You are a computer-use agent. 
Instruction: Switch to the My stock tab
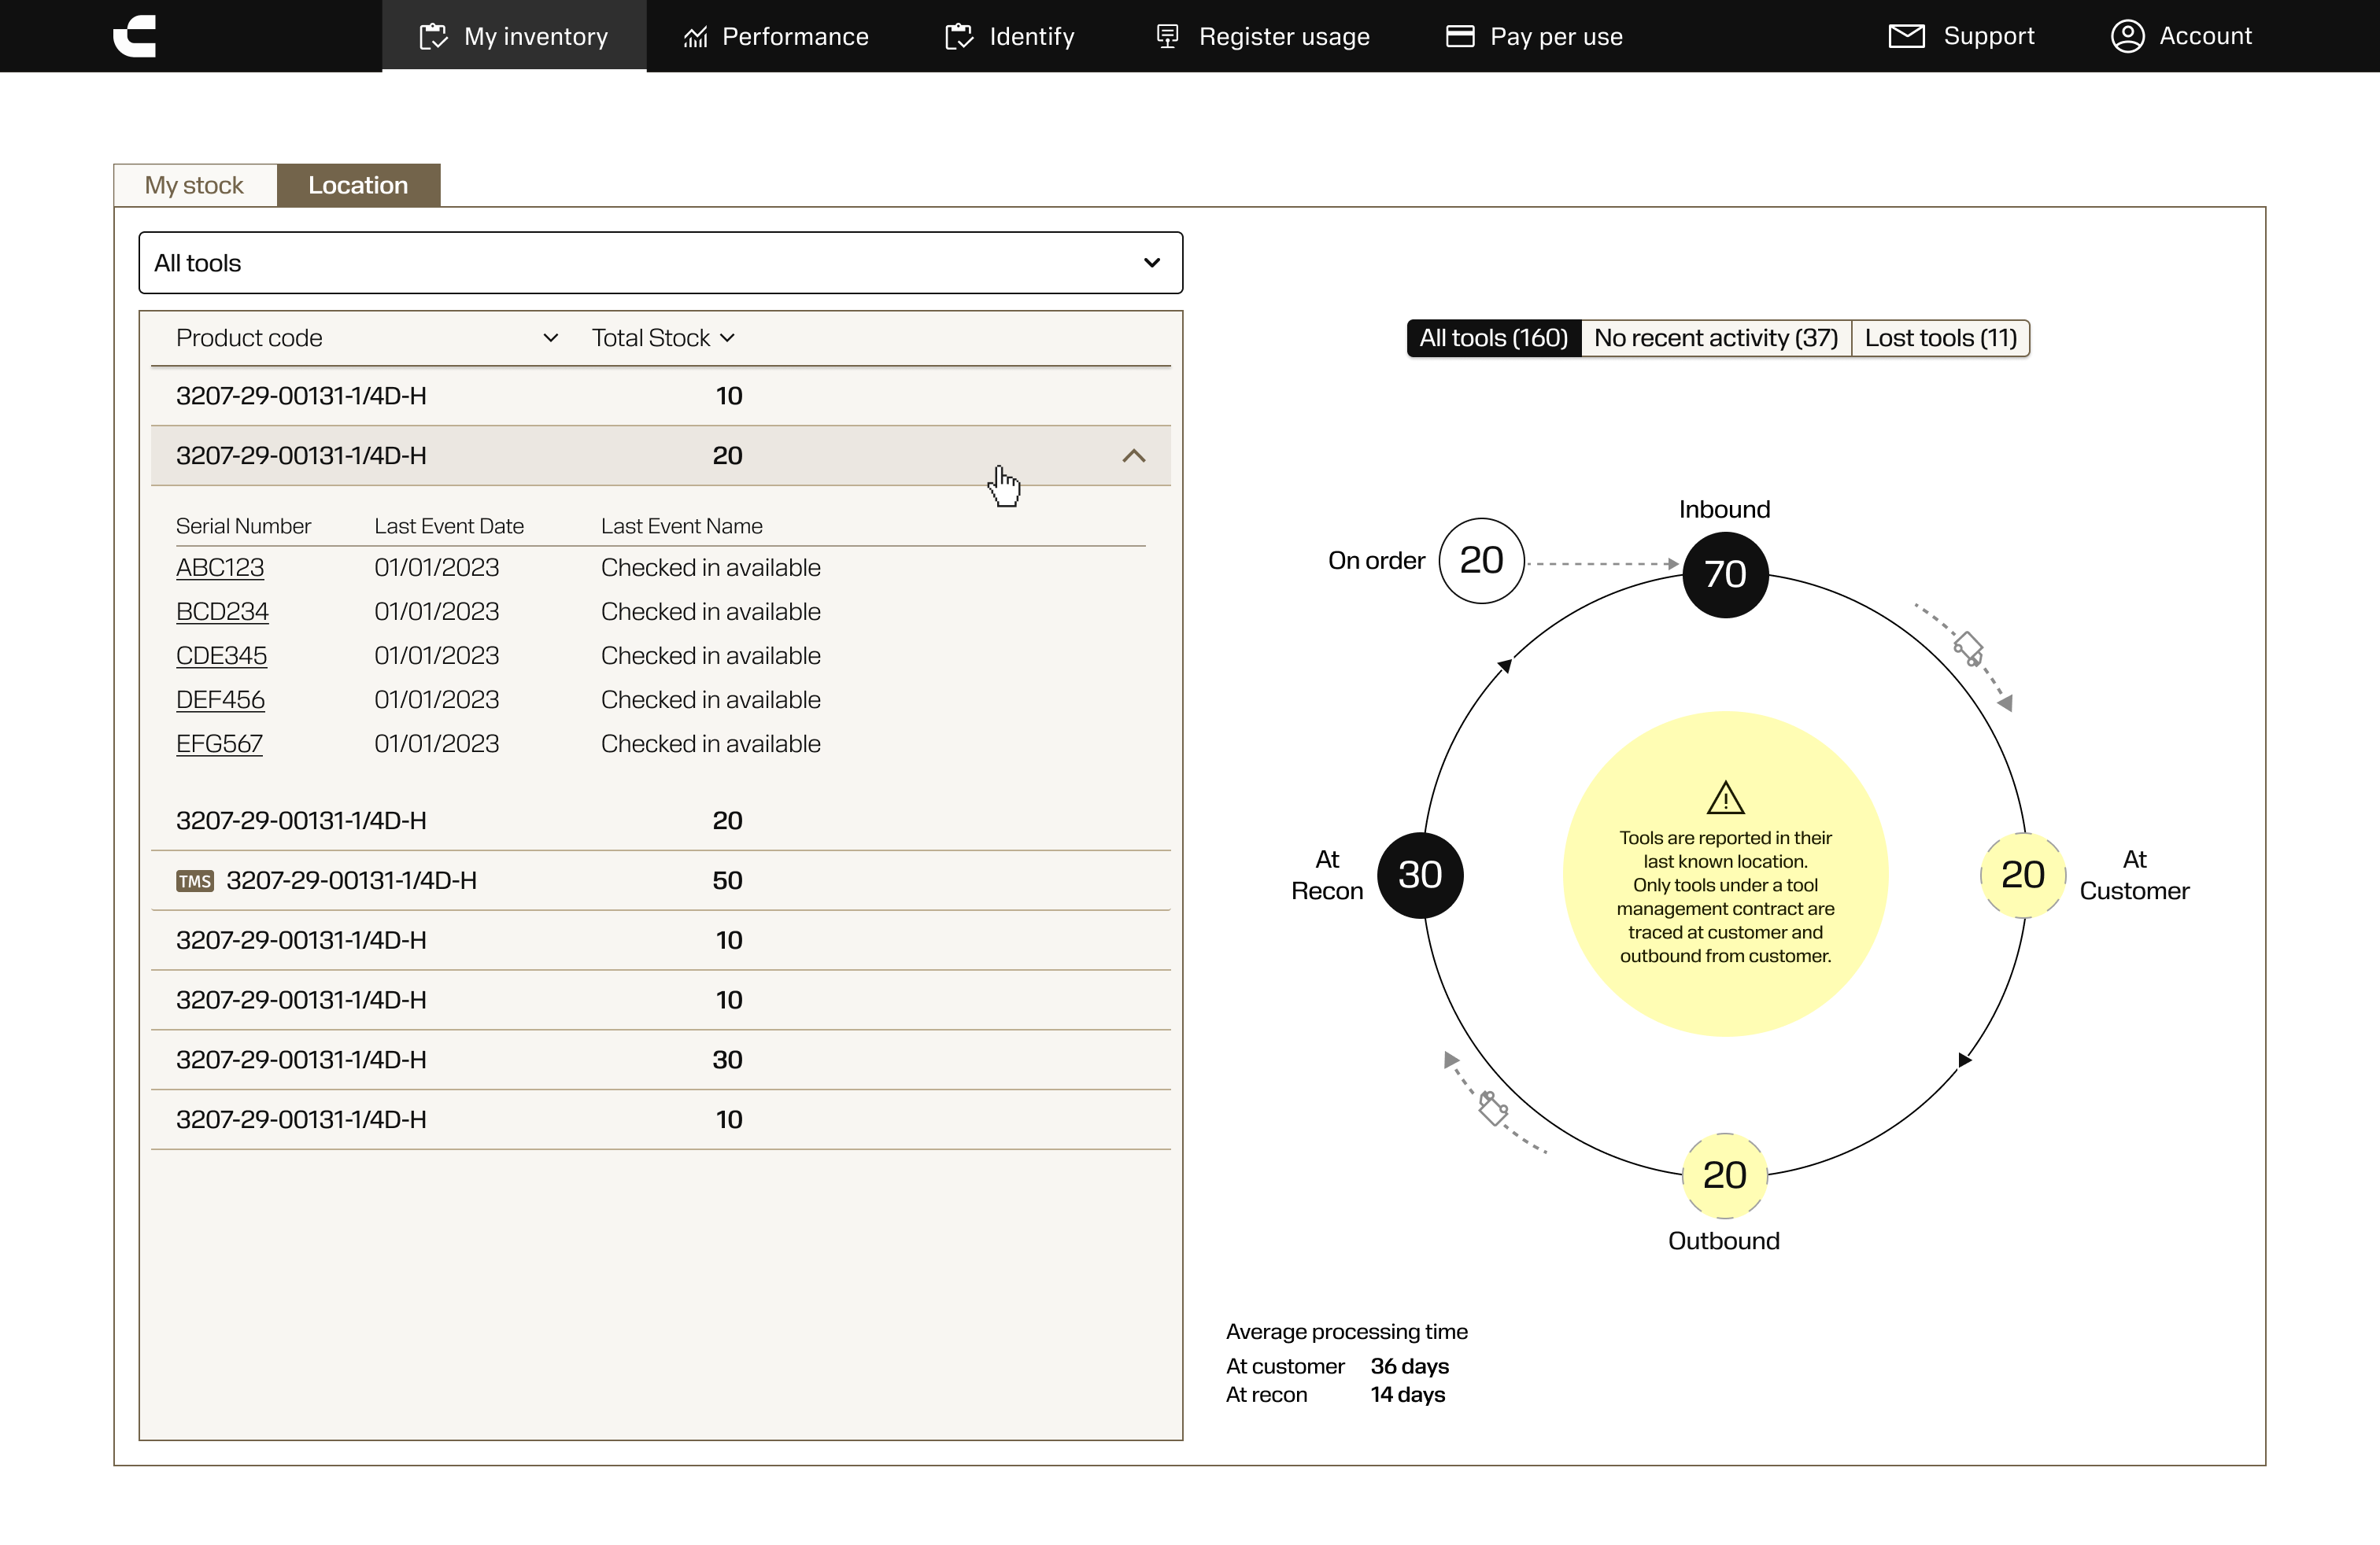point(194,185)
